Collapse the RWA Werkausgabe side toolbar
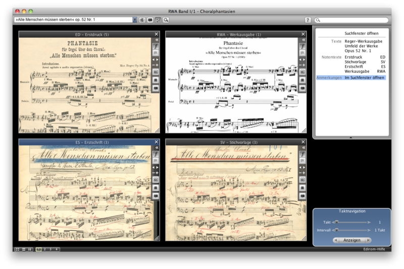 coord(303,39)
